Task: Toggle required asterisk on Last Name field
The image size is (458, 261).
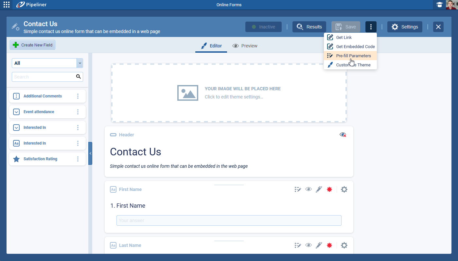Action: (329, 245)
